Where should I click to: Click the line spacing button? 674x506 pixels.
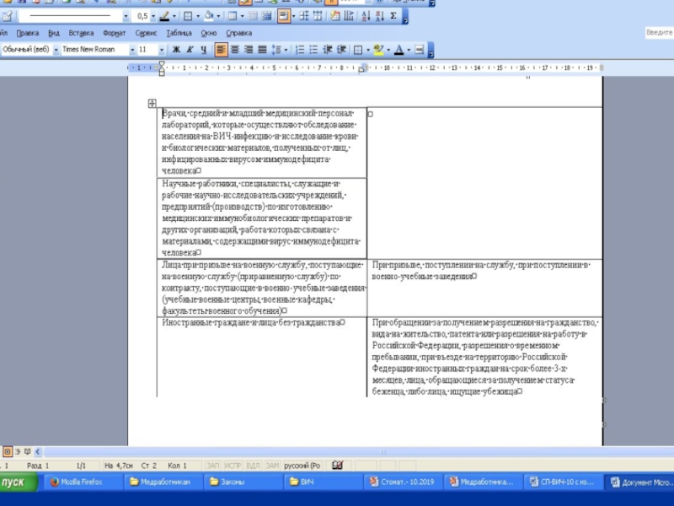click(x=276, y=50)
